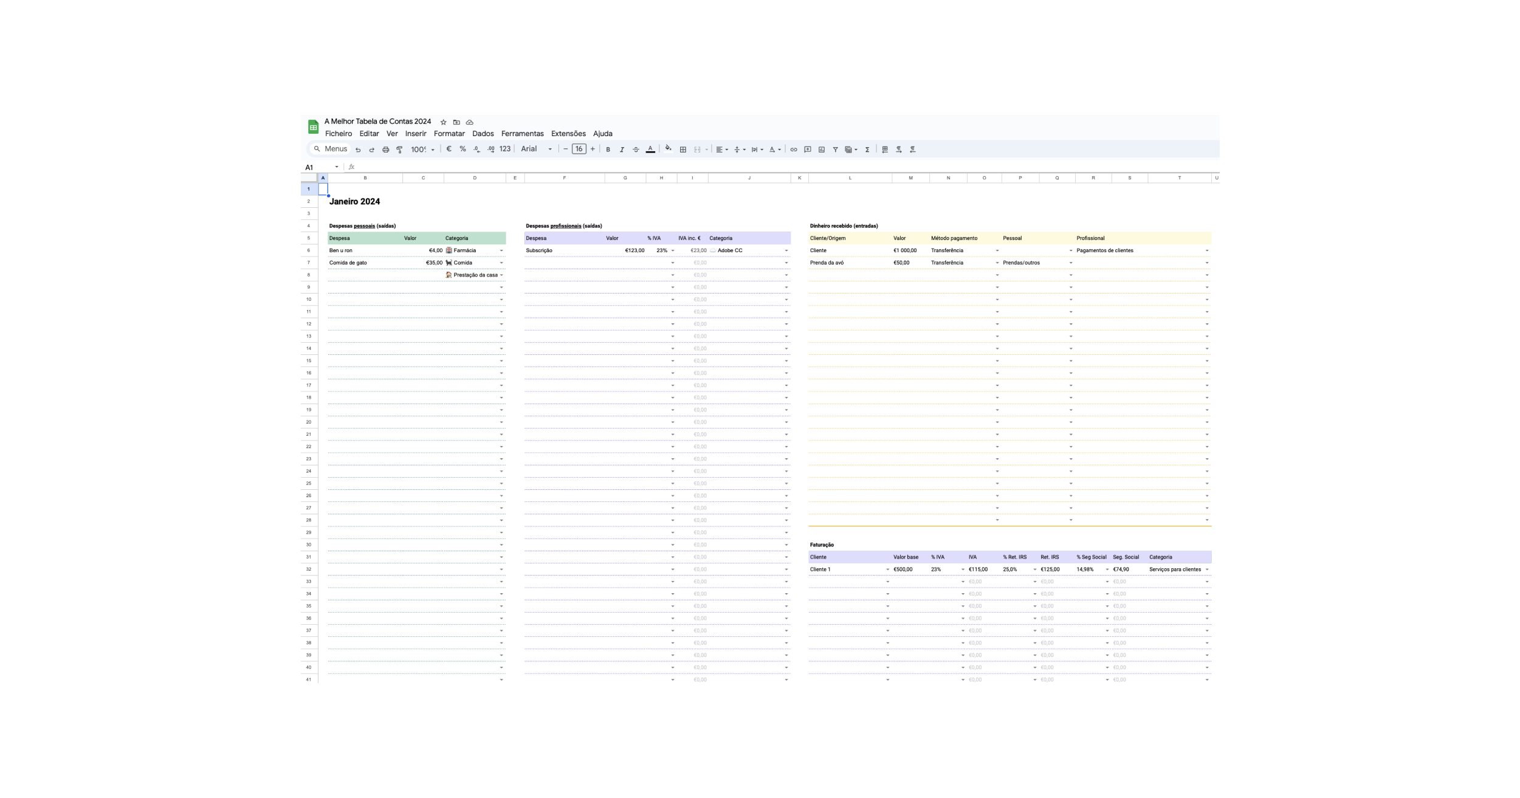Image resolution: width=1520 pixels, height=798 pixels.
Task: Increase font size with plus button
Action: coord(593,149)
